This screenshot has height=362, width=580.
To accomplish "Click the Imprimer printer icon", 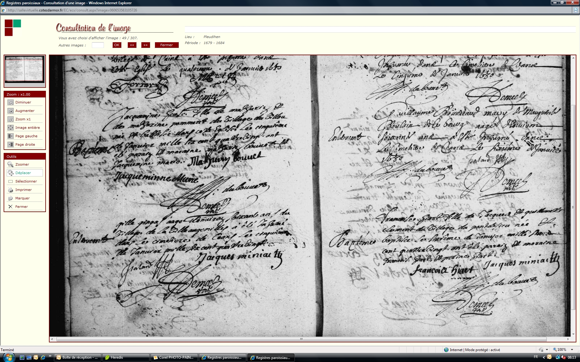I will [x=11, y=190].
